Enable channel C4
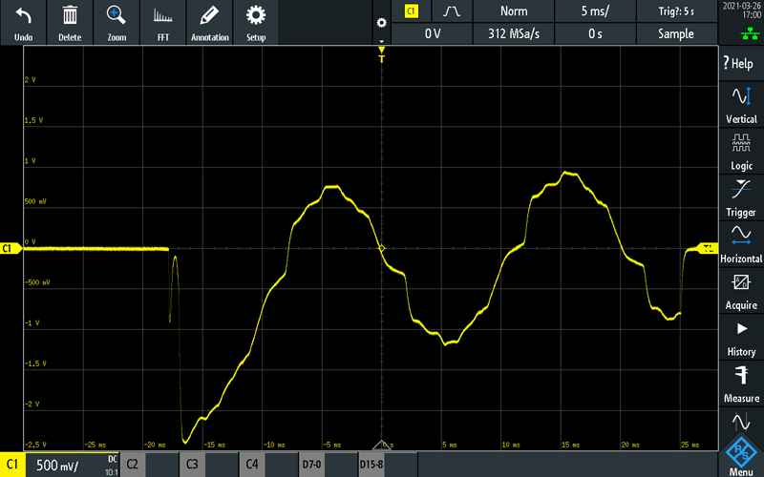This screenshot has width=764, height=477. tap(251, 464)
